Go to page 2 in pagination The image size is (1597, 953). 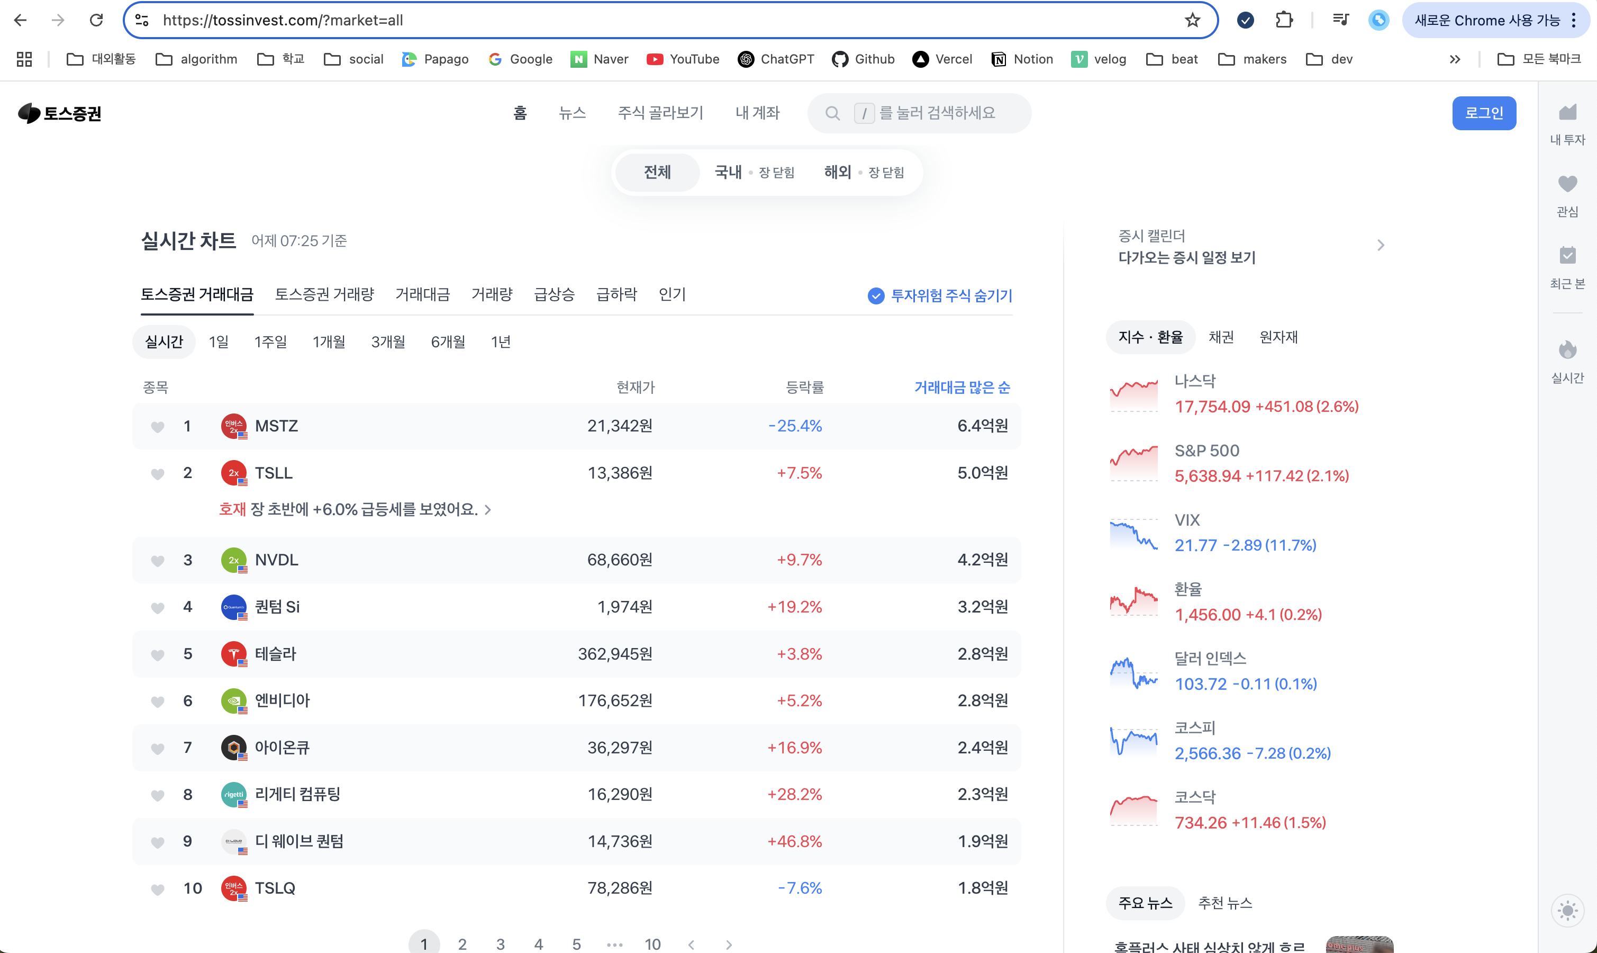tap(462, 943)
